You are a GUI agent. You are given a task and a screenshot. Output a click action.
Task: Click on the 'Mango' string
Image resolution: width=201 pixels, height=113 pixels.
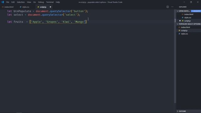coord(79,22)
